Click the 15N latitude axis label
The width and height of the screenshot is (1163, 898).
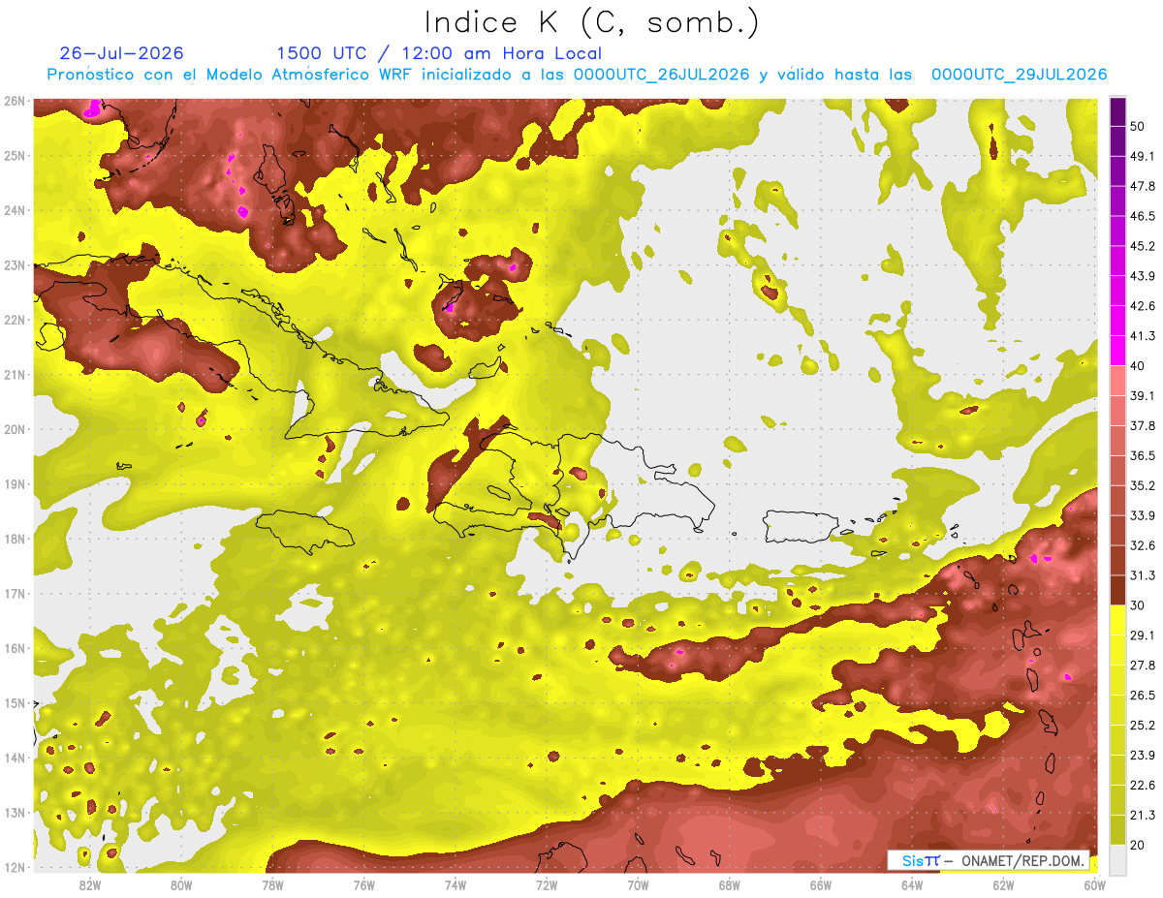[x=15, y=702]
